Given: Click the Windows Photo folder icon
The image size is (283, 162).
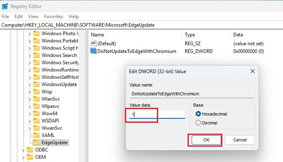Looking at the screenshot, I should click(36, 34).
